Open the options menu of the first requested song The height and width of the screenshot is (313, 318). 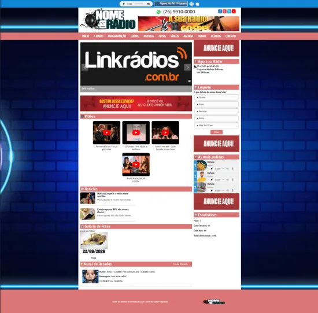tap(233, 169)
